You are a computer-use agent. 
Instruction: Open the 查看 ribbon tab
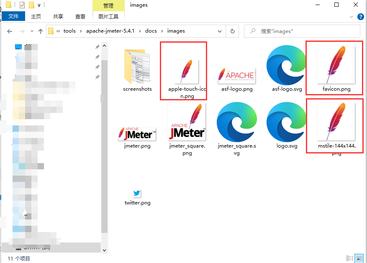[80, 16]
